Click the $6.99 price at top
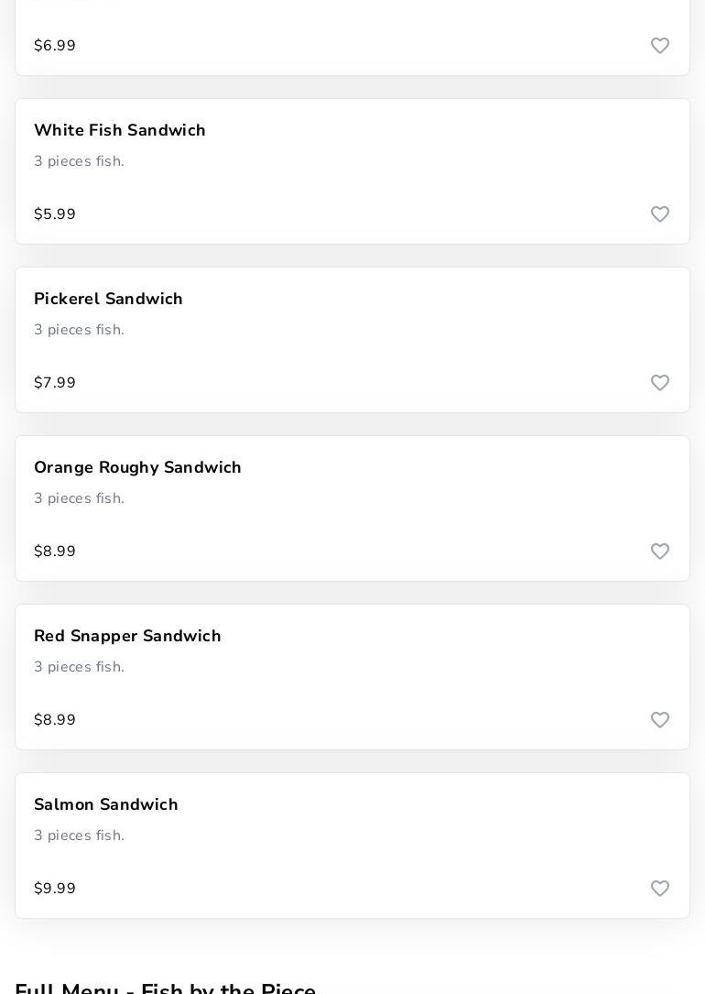Image resolution: width=705 pixels, height=994 pixels. coord(55,46)
